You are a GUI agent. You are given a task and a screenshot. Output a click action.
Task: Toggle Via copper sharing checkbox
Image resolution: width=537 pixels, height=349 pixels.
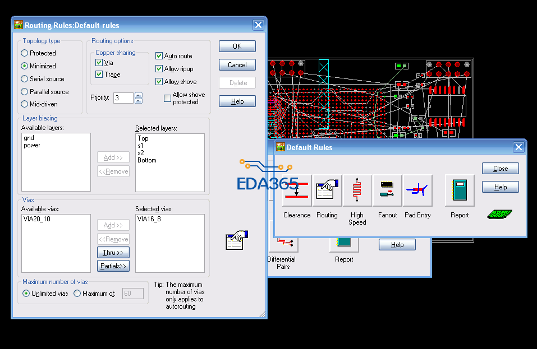coord(99,63)
